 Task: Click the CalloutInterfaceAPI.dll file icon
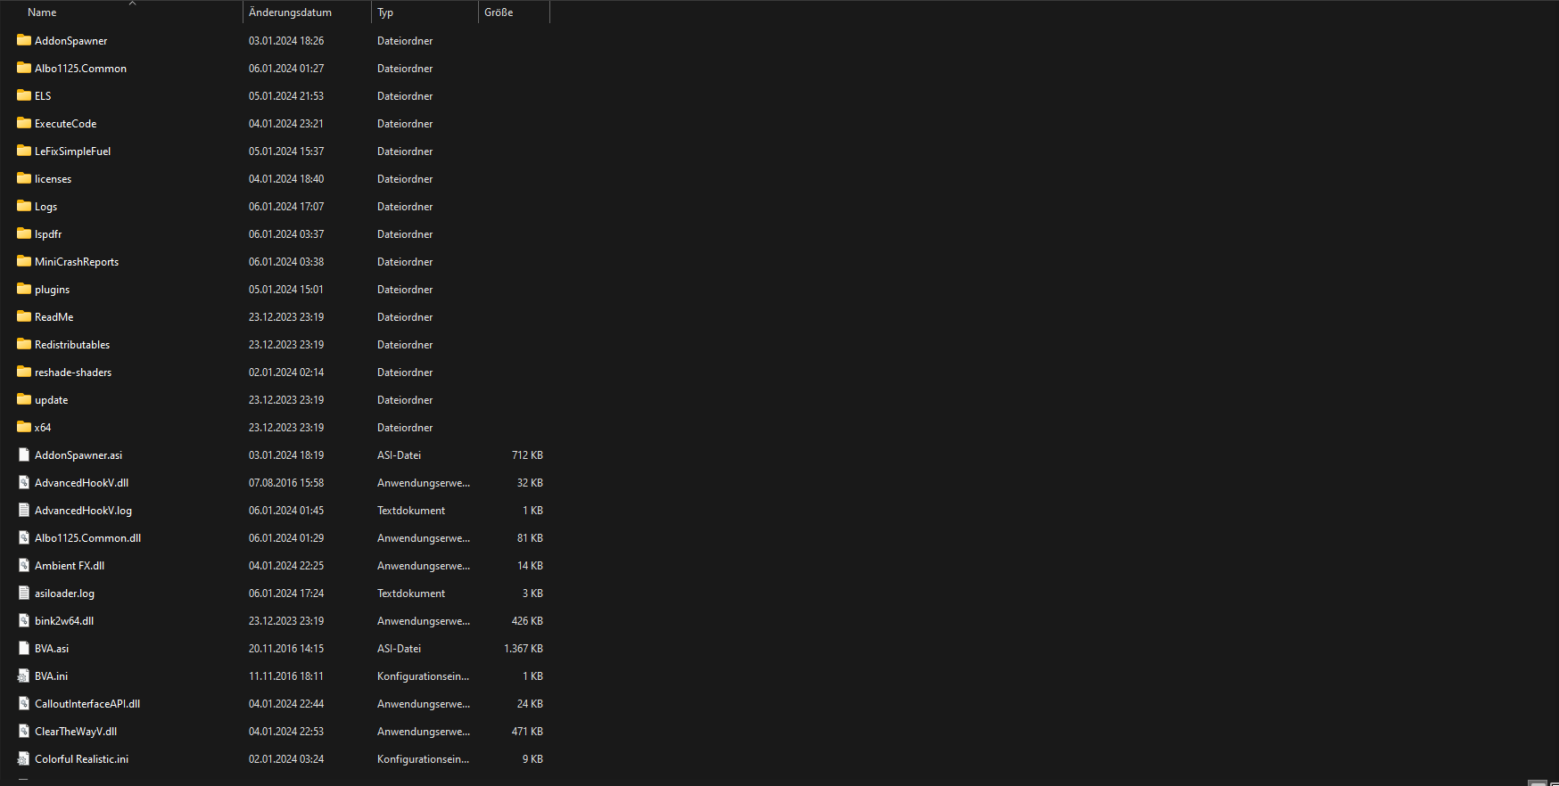[24, 703]
